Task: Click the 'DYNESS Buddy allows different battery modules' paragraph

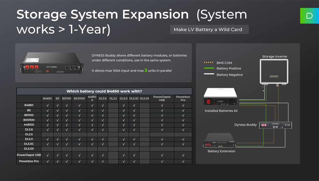Action: [x=139, y=58]
